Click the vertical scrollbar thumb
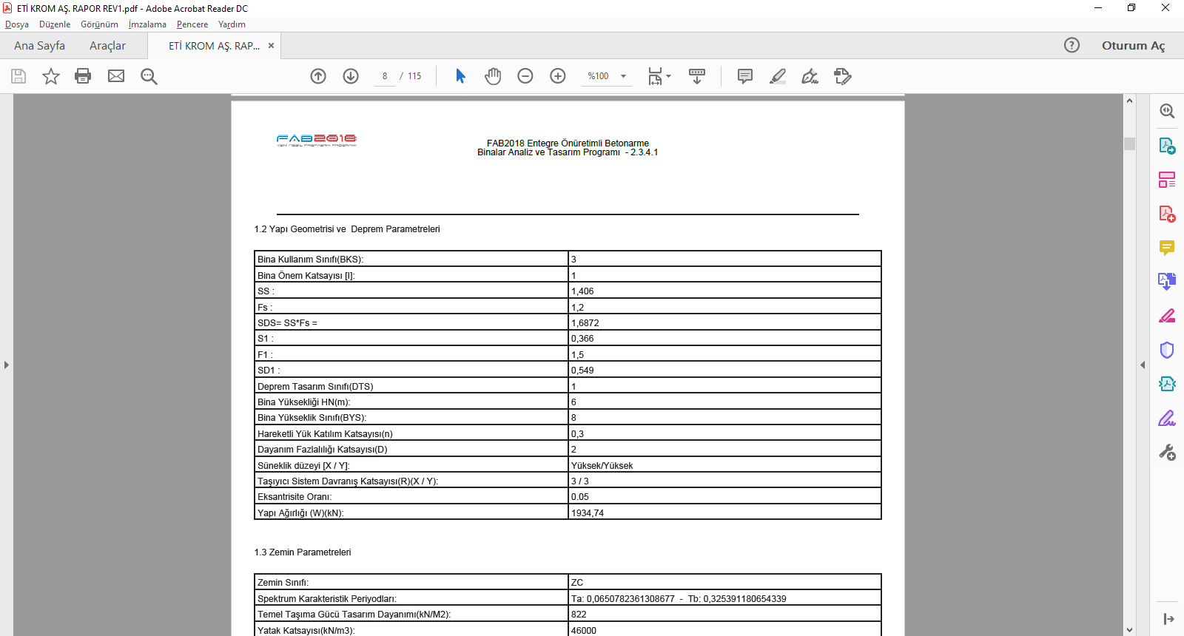This screenshot has width=1184, height=636. [1129, 143]
